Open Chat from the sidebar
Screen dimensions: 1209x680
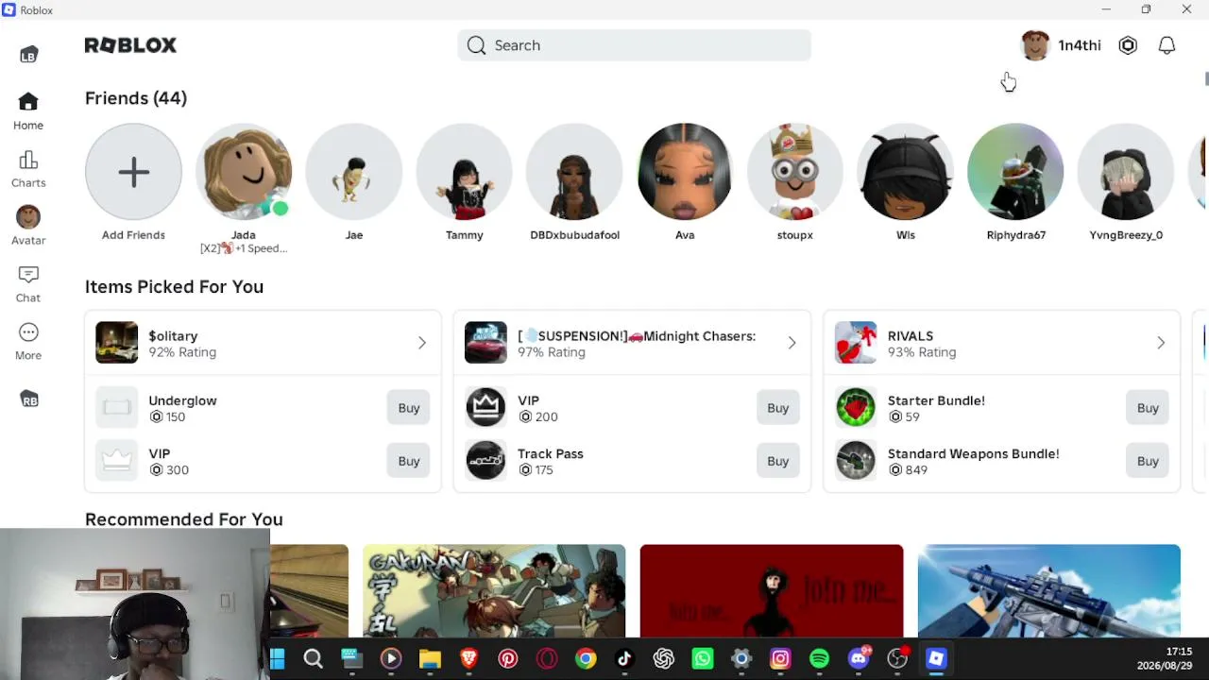point(28,284)
